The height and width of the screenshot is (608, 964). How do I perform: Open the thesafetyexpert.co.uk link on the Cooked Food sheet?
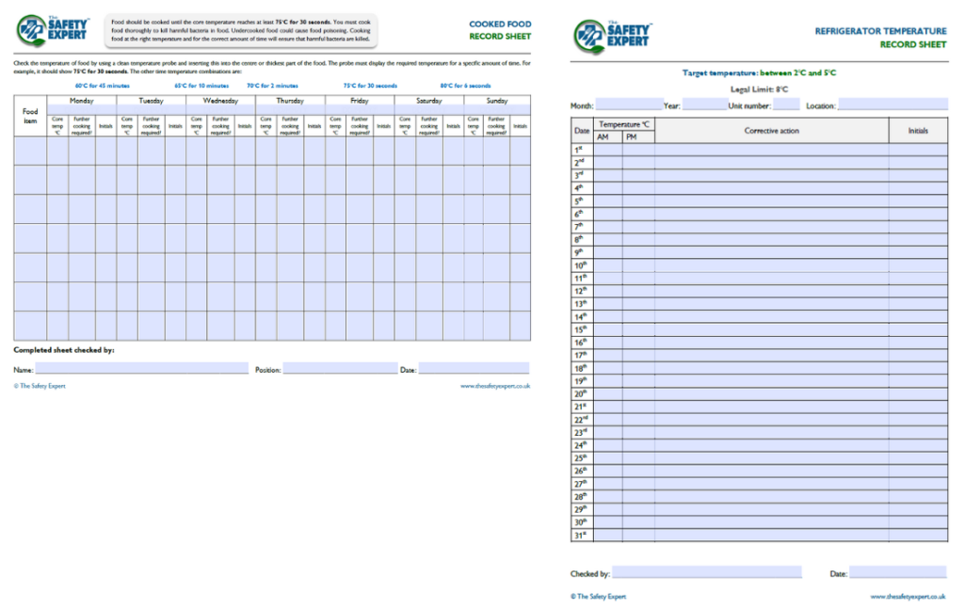pos(495,386)
